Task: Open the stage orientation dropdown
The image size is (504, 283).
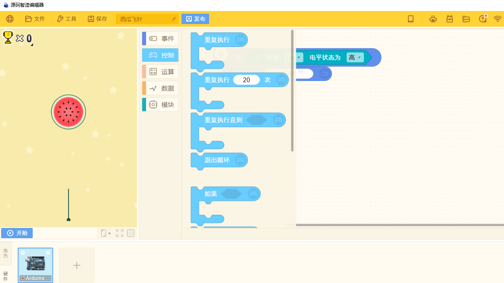Action: 106,233
